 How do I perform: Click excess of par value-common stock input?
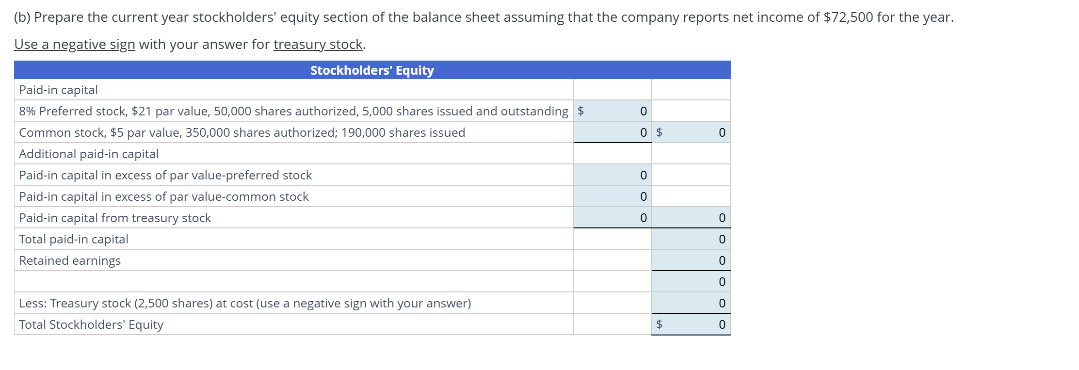click(x=612, y=196)
